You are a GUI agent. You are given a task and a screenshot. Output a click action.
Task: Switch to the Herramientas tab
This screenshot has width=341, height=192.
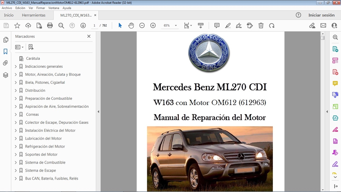point(34,15)
